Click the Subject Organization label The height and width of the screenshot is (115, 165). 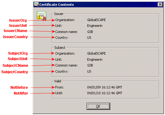click(65, 53)
